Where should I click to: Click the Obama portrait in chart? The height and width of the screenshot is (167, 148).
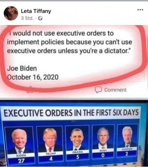pyautogui.click(x=77, y=138)
